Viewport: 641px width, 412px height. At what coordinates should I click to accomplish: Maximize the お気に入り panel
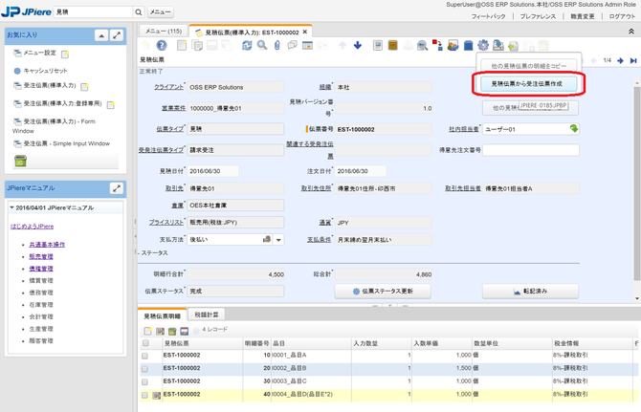tap(117, 35)
